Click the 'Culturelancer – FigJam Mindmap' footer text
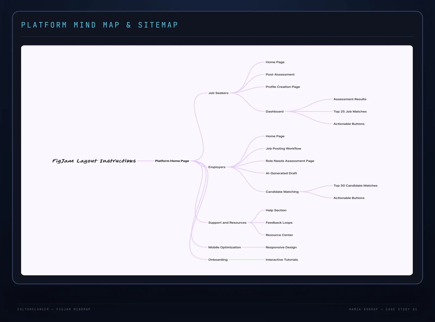Screen dimensions: 435x322 coord(54,309)
